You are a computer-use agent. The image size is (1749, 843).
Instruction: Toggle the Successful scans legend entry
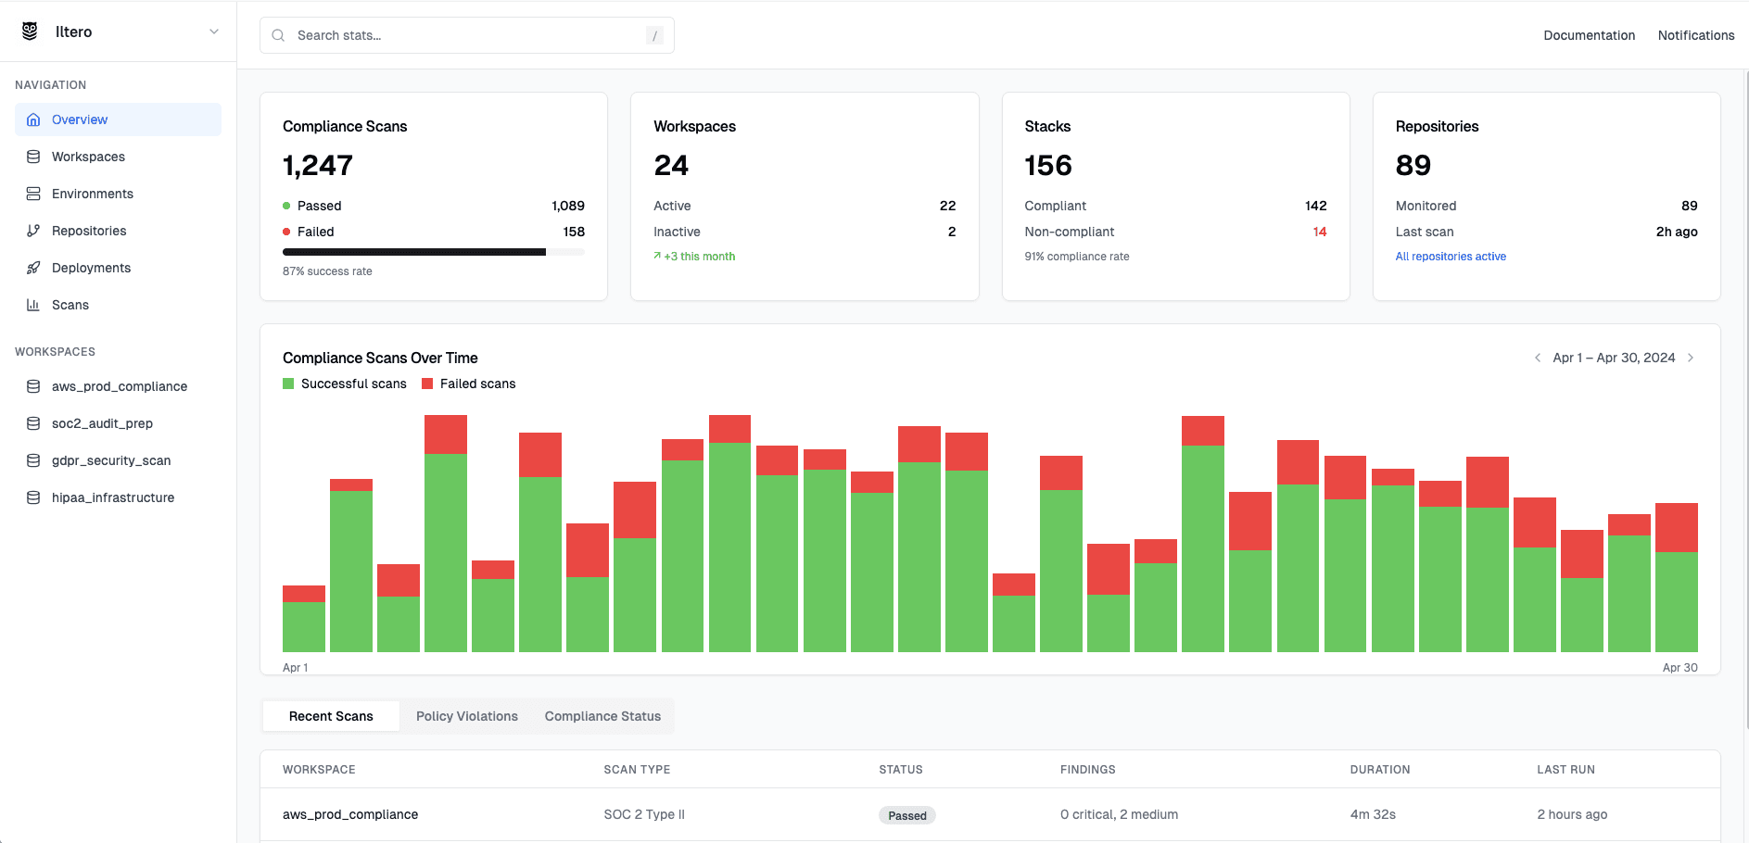(345, 384)
